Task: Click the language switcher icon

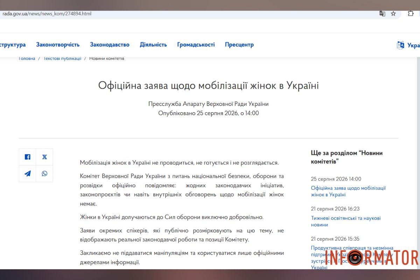Action: tap(400, 45)
